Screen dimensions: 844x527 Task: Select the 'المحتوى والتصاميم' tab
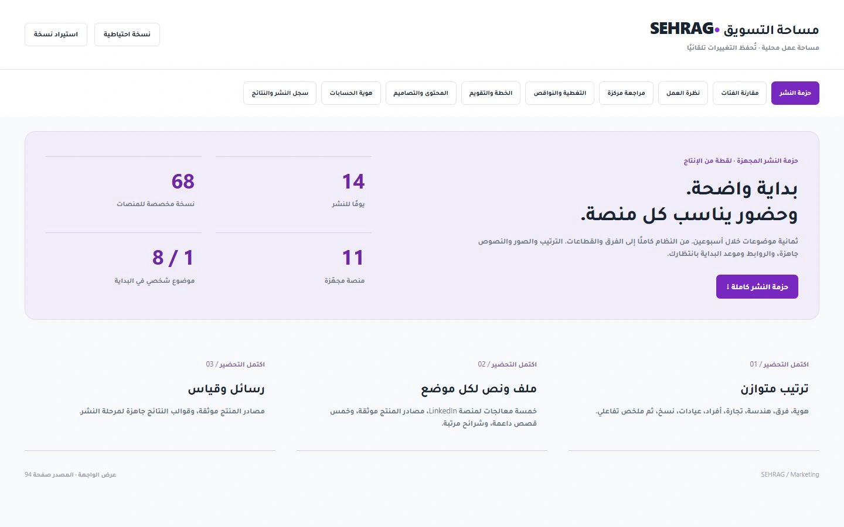[x=421, y=93]
